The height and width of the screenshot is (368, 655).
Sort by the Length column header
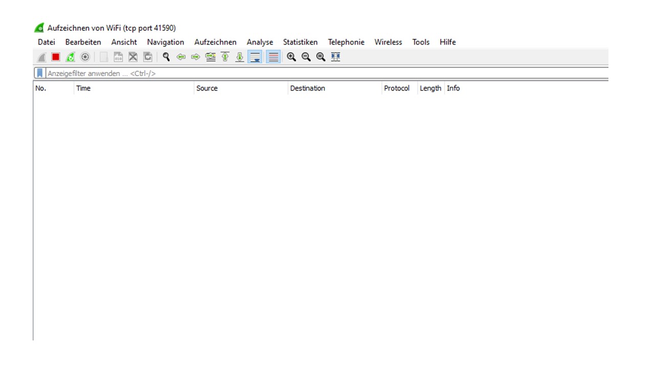[431, 88]
